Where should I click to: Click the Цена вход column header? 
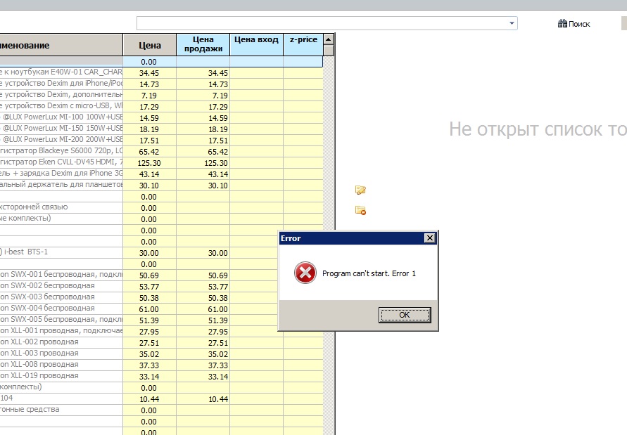tap(256, 44)
